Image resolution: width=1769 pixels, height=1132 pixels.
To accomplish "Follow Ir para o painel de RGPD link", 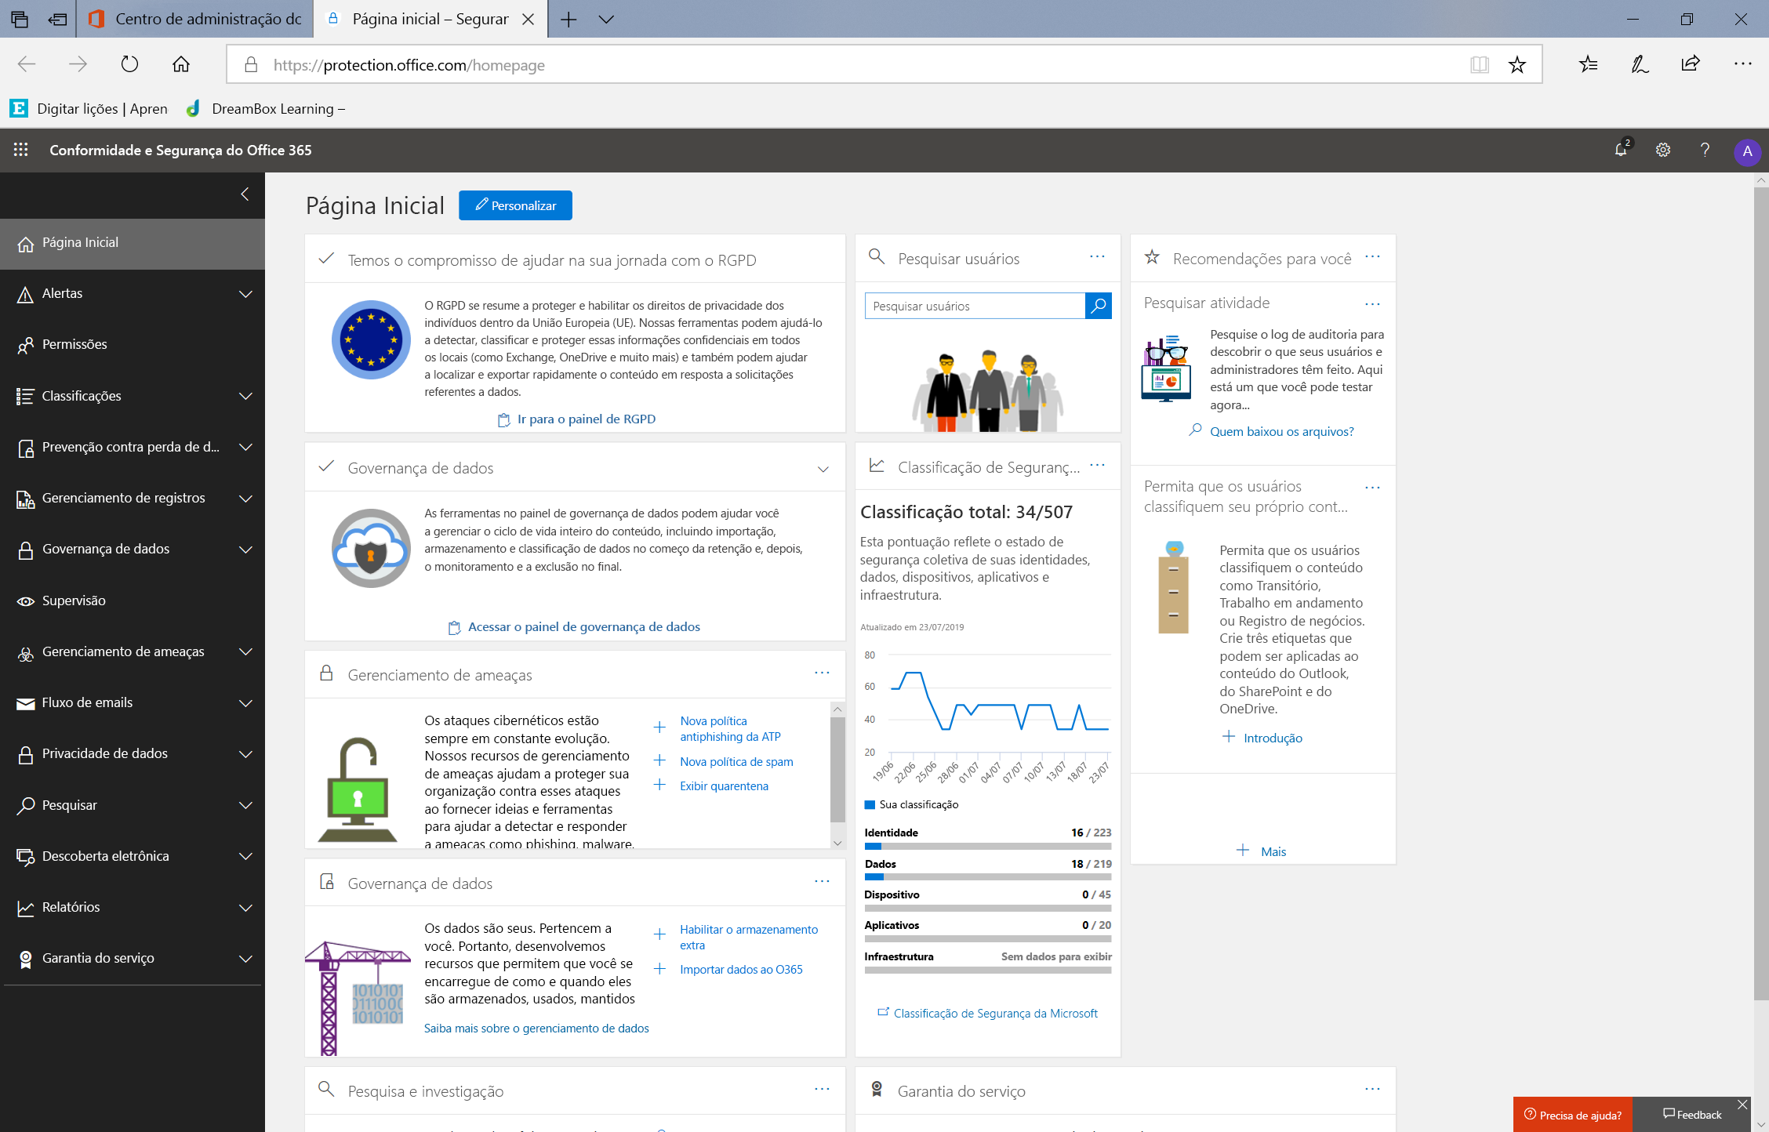I will tap(577, 419).
